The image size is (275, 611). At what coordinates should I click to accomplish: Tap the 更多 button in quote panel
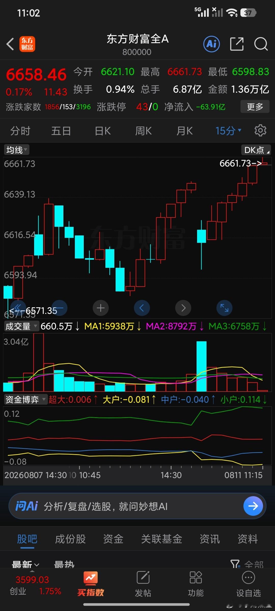255,106
